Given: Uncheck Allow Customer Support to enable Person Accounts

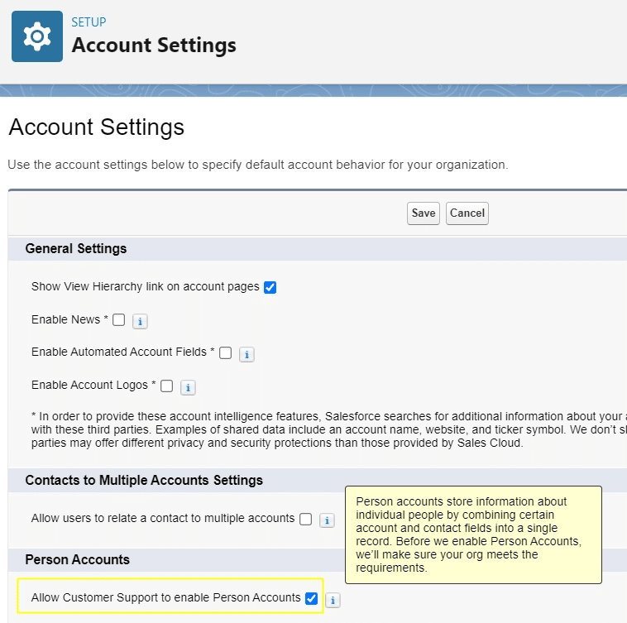Looking at the screenshot, I should (312, 598).
